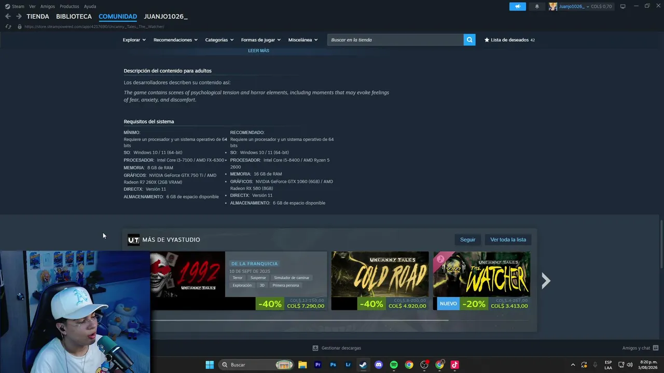
Task: Enter Big Picture mode via the monitor icon
Action: (622, 6)
